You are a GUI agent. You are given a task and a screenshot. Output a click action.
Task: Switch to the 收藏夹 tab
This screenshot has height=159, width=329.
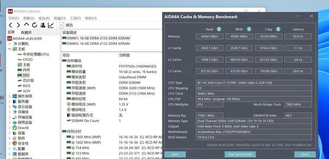26,33
